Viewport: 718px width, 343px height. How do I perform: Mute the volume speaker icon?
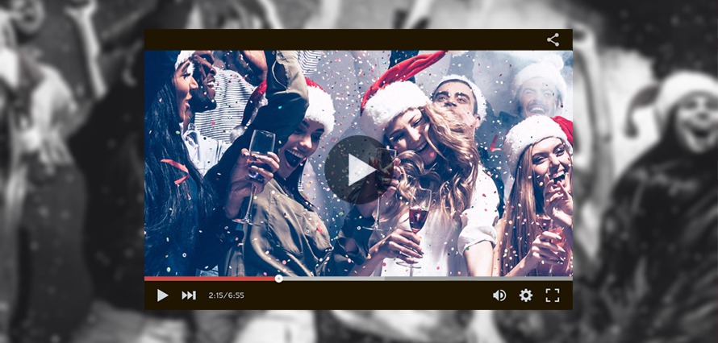(x=499, y=295)
